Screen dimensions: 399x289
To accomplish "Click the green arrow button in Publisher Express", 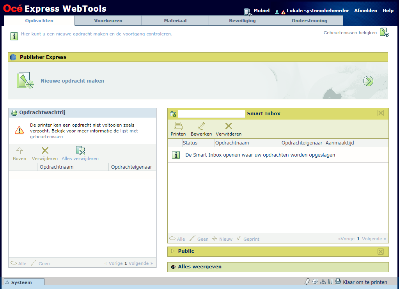I will click(368, 81).
